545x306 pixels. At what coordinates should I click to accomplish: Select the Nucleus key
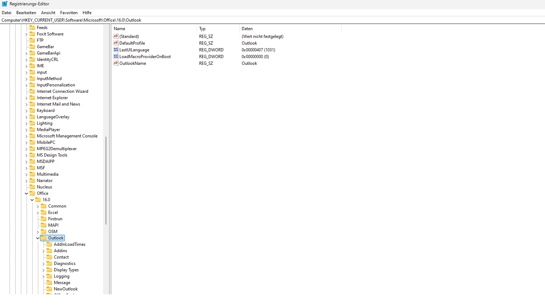click(x=44, y=187)
